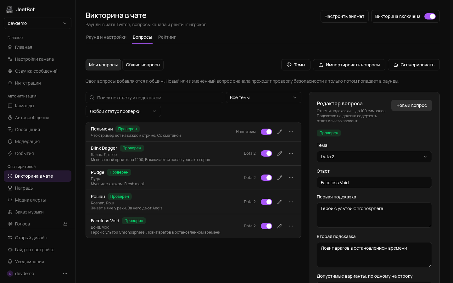Open Сообщения section in sidebar

(37, 130)
